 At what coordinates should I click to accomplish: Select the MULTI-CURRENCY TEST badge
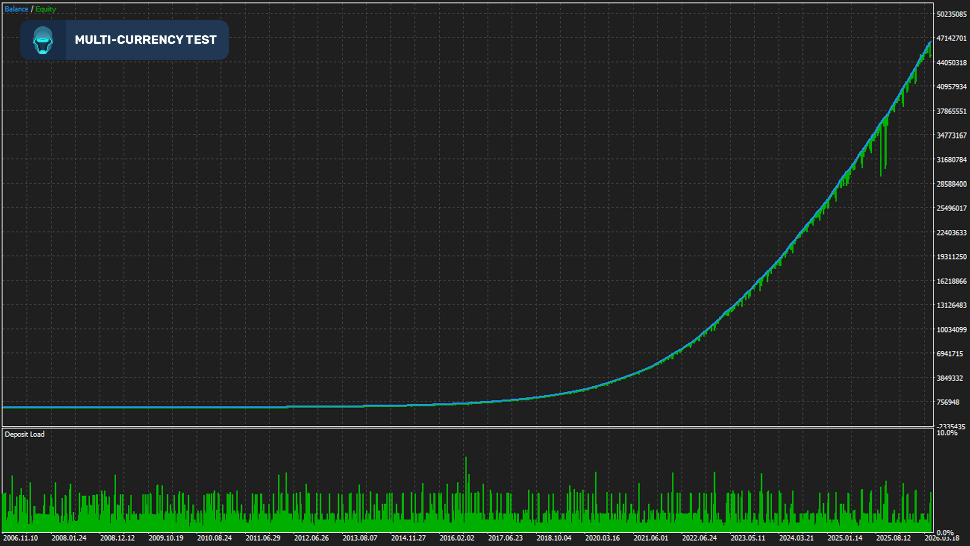[145, 40]
